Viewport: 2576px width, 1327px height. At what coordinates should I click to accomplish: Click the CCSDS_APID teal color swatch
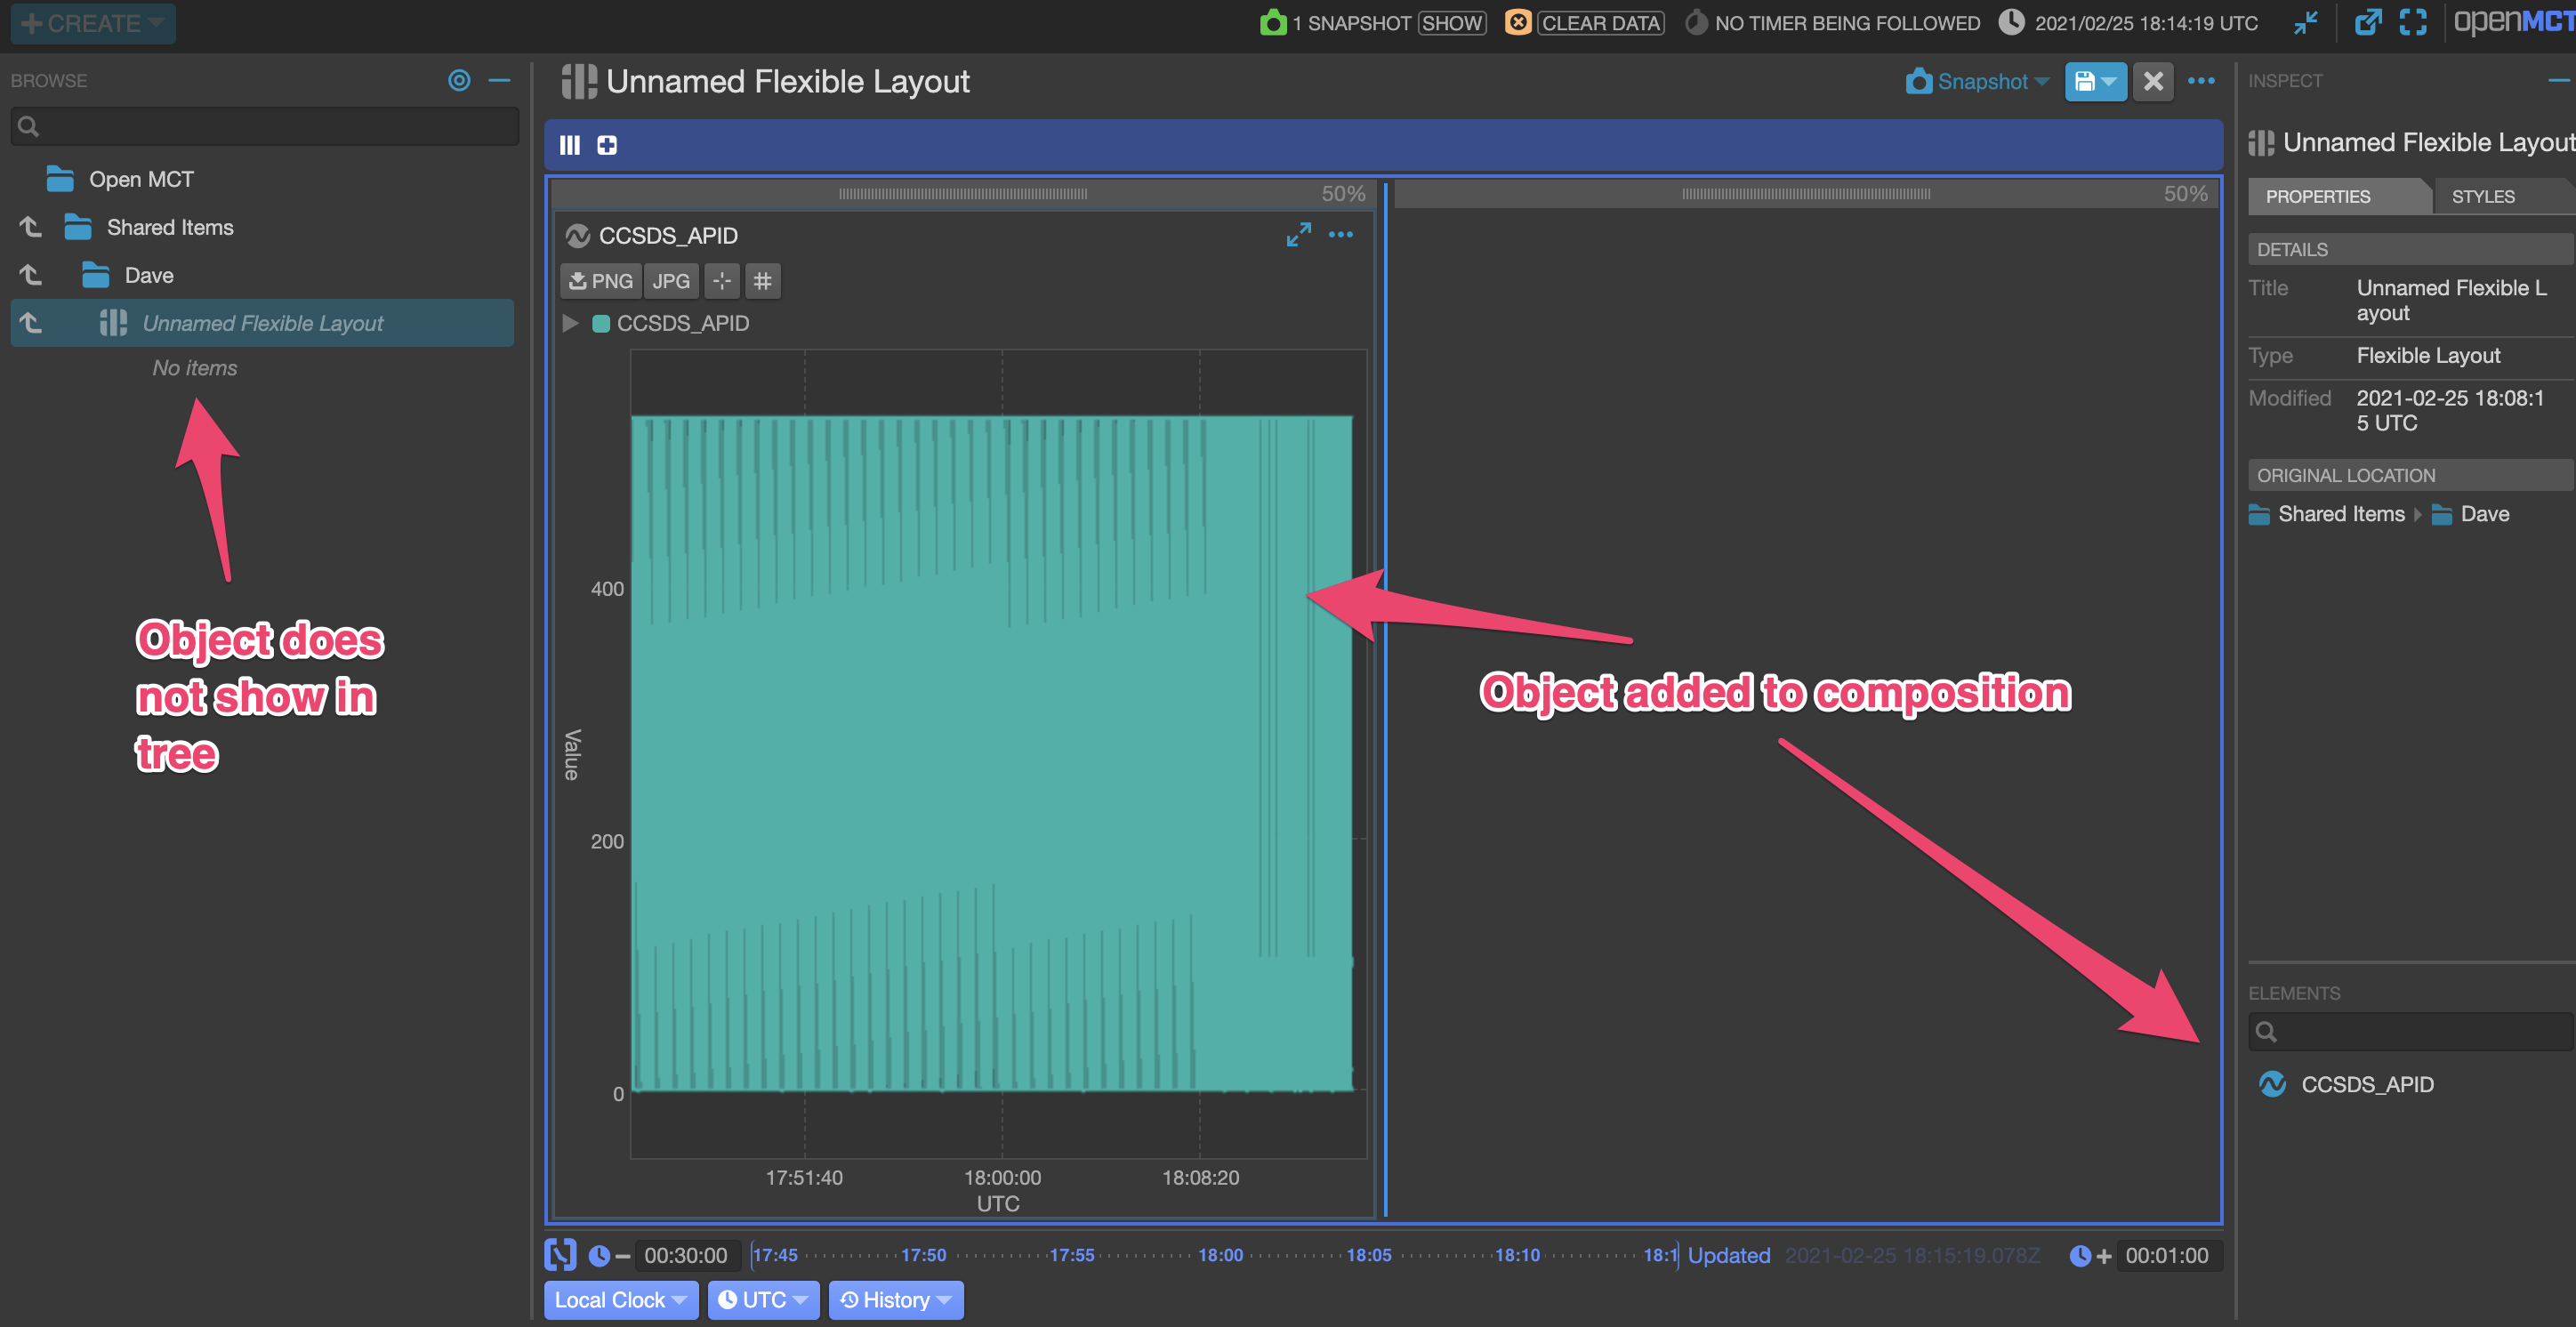pos(601,324)
